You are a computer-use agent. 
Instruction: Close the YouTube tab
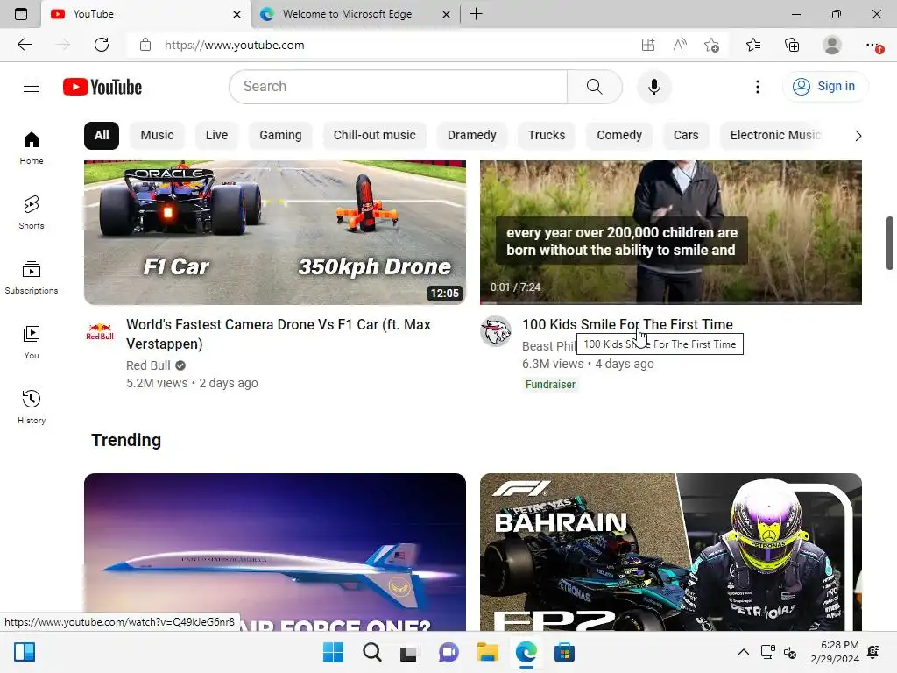pyautogui.click(x=237, y=14)
